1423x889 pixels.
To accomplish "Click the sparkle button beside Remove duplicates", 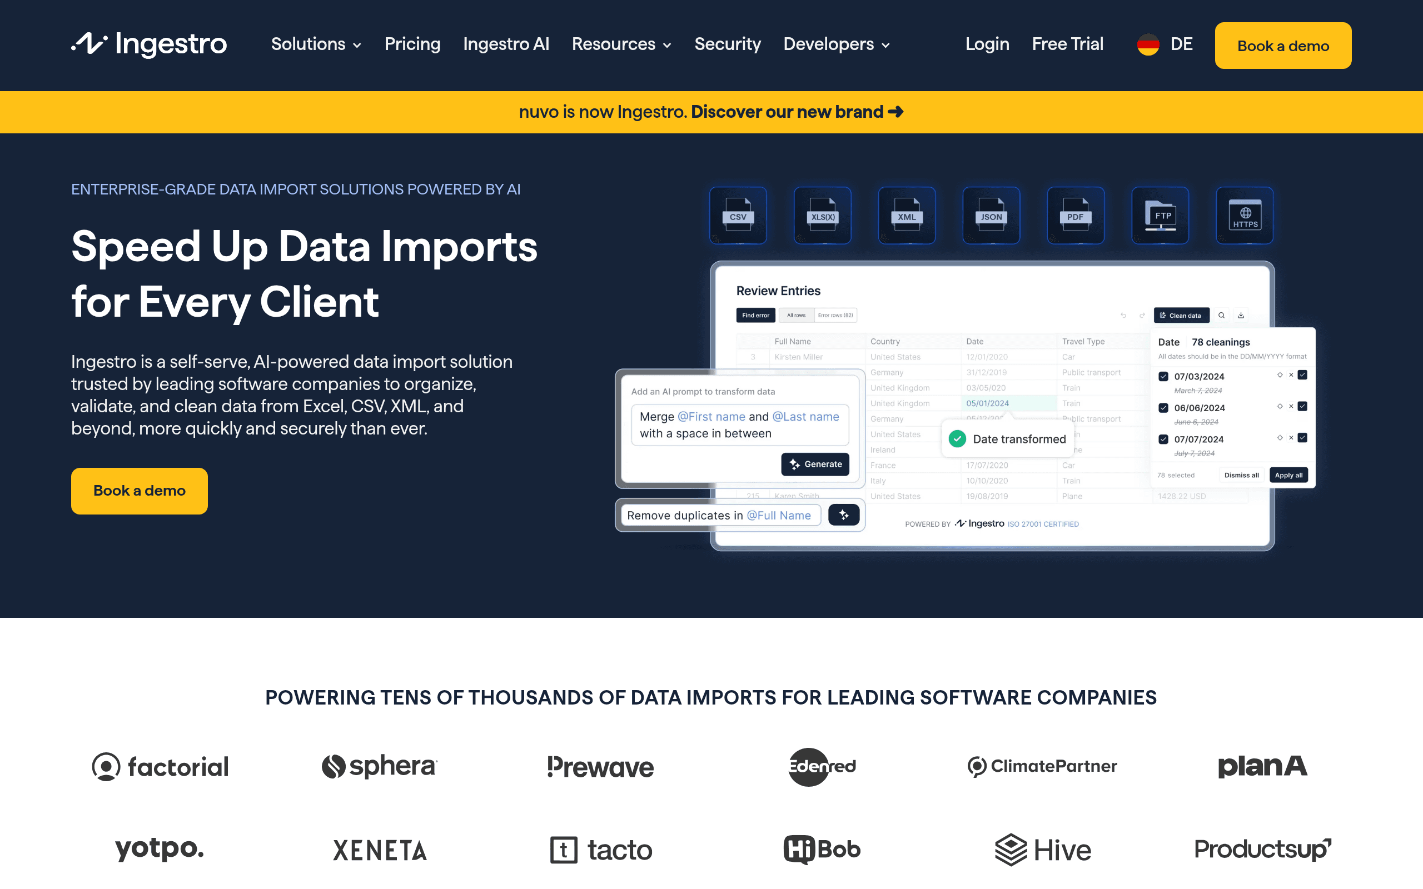I will click(x=844, y=515).
